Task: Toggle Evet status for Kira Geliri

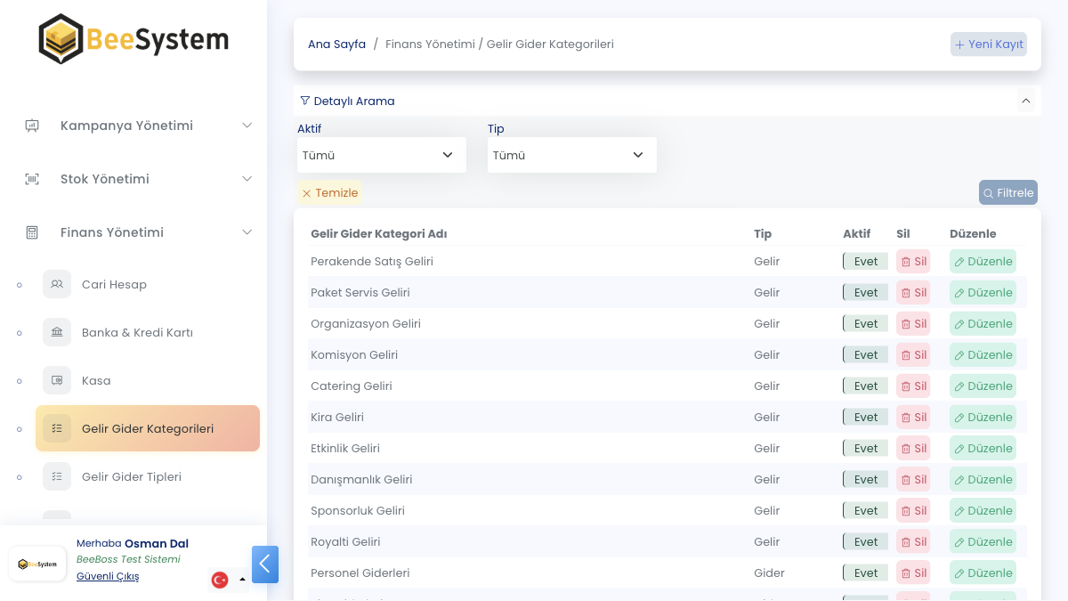Action: (x=865, y=418)
